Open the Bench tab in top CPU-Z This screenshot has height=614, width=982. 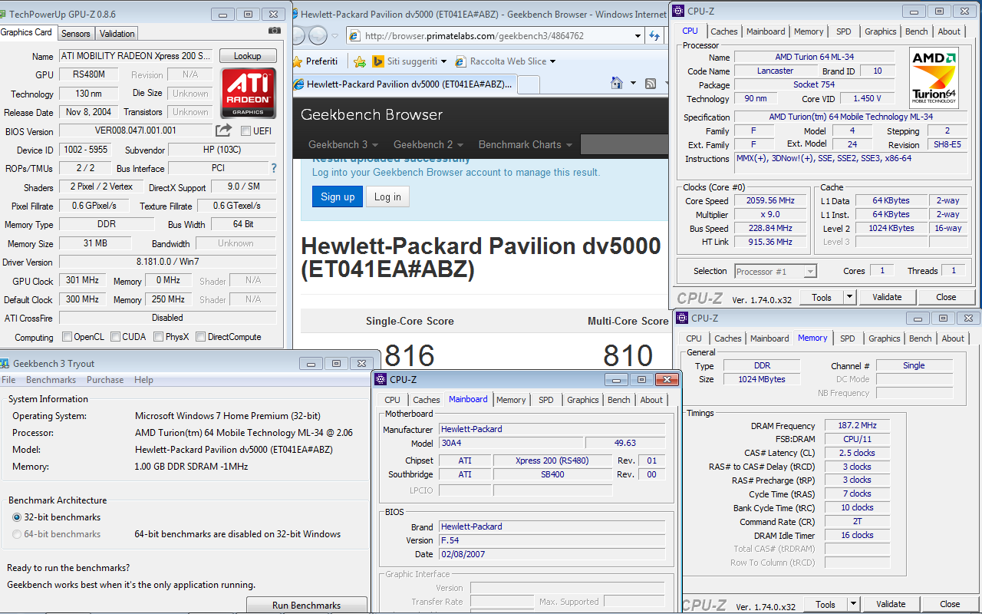pos(916,31)
